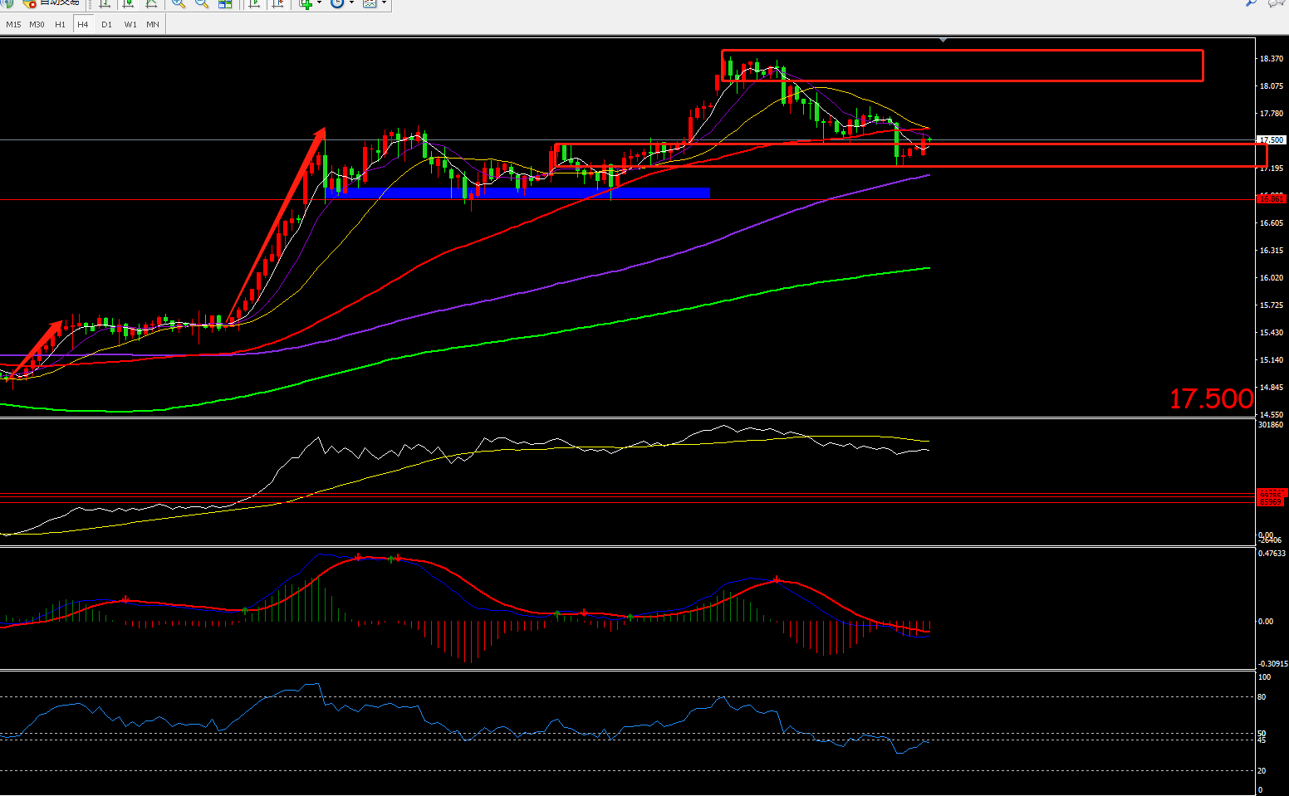Click the 18.075 price axis label
Viewport: 1289px width, 796px height.
tap(1271, 86)
